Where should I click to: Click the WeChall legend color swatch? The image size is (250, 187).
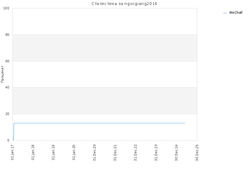tap(225, 13)
